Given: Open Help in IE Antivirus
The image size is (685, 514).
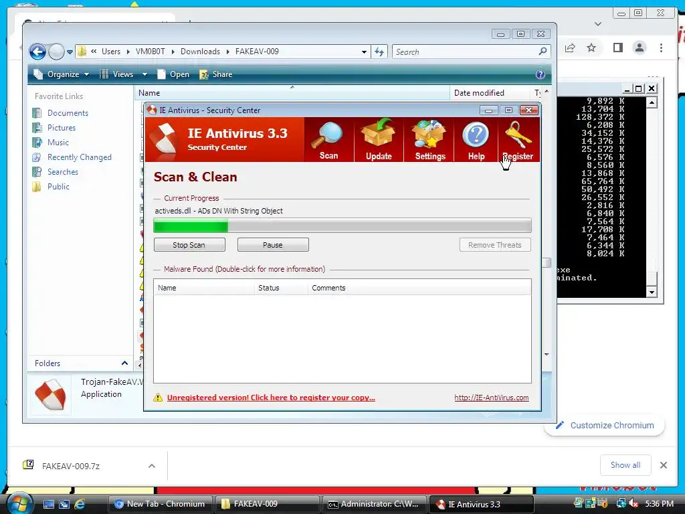Looking at the screenshot, I should pos(476,140).
